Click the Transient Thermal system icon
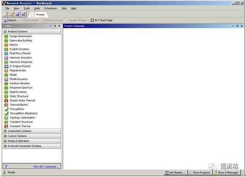This screenshot has width=246, height=177. coord(6,126)
